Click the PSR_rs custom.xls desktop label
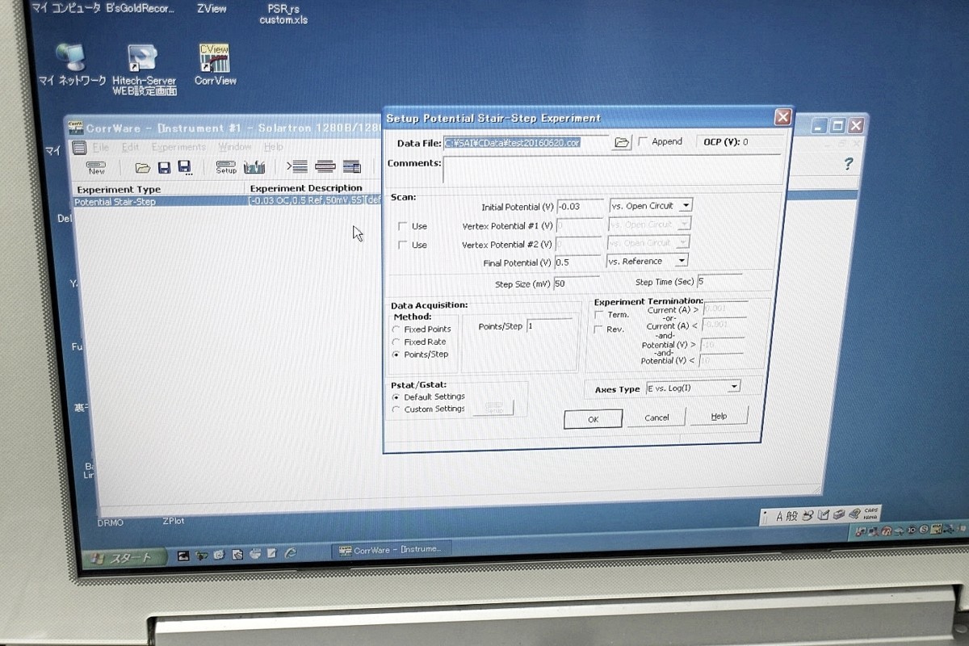Image resolution: width=969 pixels, height=646 pixels. pos(283,15)
